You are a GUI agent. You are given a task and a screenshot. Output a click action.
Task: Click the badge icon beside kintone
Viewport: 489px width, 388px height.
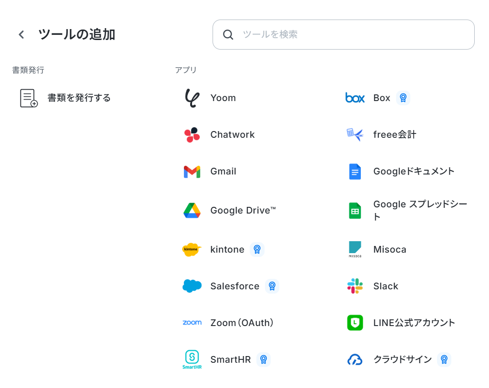[257, 249]
